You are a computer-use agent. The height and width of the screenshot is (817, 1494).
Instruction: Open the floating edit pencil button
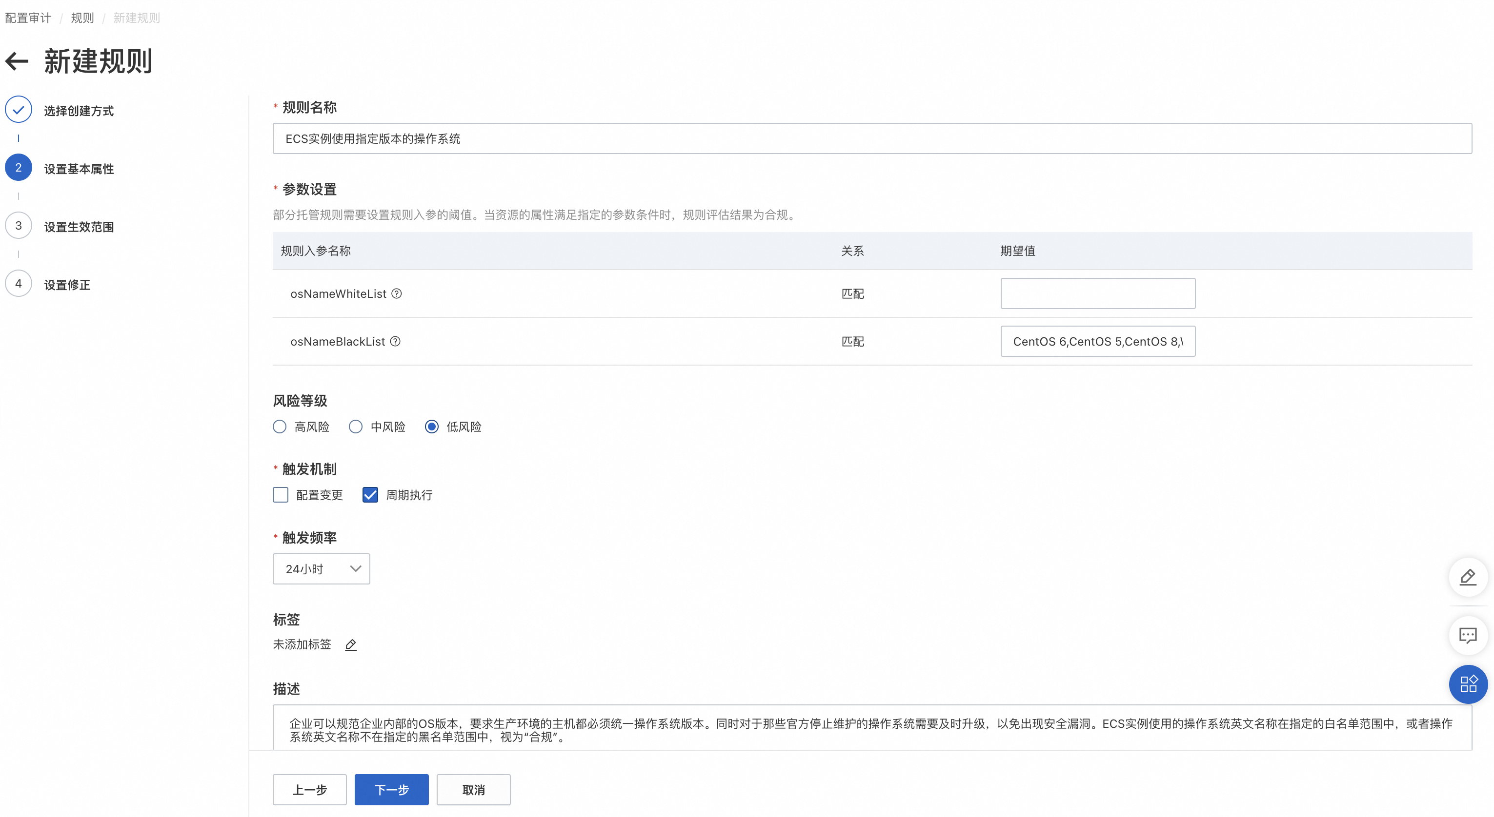1468,577
